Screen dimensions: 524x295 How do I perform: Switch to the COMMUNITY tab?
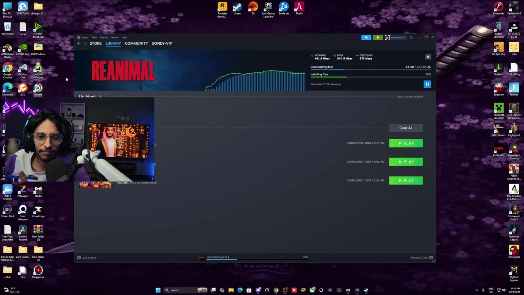tap(136, 43)
